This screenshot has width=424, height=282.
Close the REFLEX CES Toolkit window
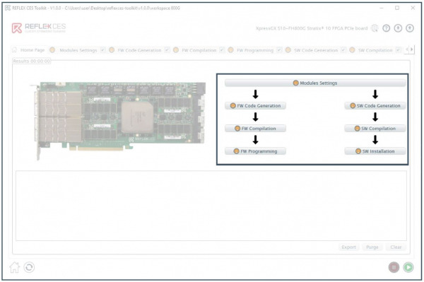coord(413,8)
